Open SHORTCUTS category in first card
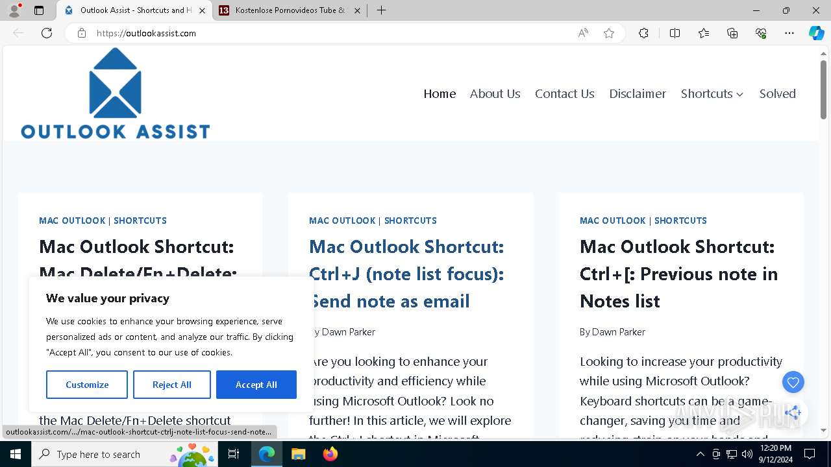This screenshot has height=467, width=831. [x=140, y=221]
